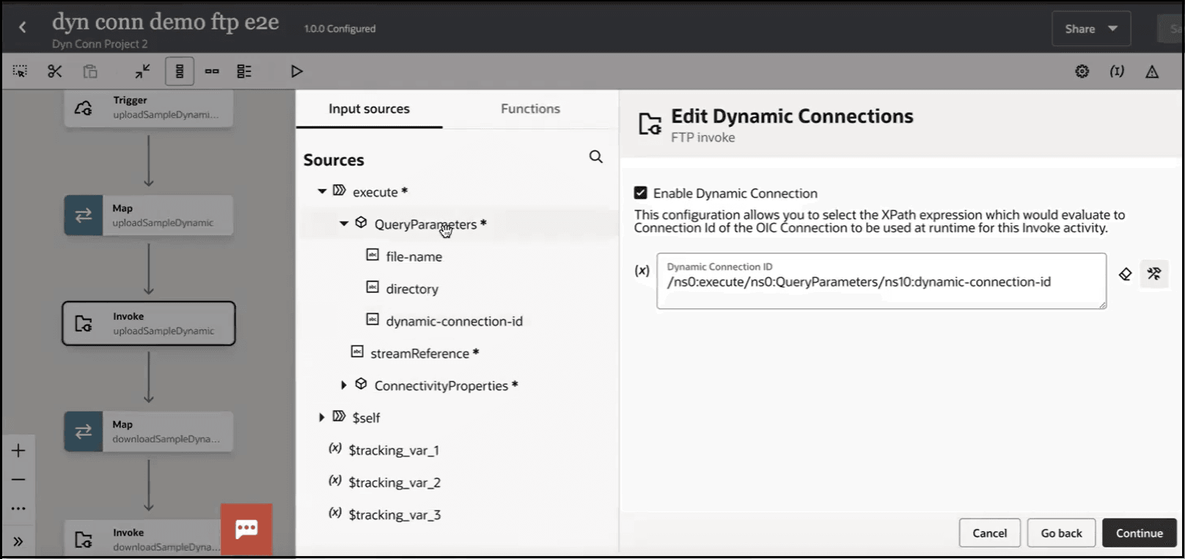
Task: Click the developer tools icon beside XPath field
Action: (x=1154, y=274)
